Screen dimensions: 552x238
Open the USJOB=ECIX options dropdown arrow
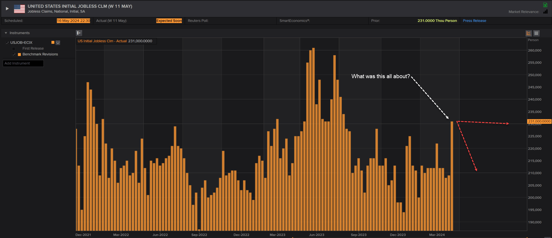pos(58,43)
